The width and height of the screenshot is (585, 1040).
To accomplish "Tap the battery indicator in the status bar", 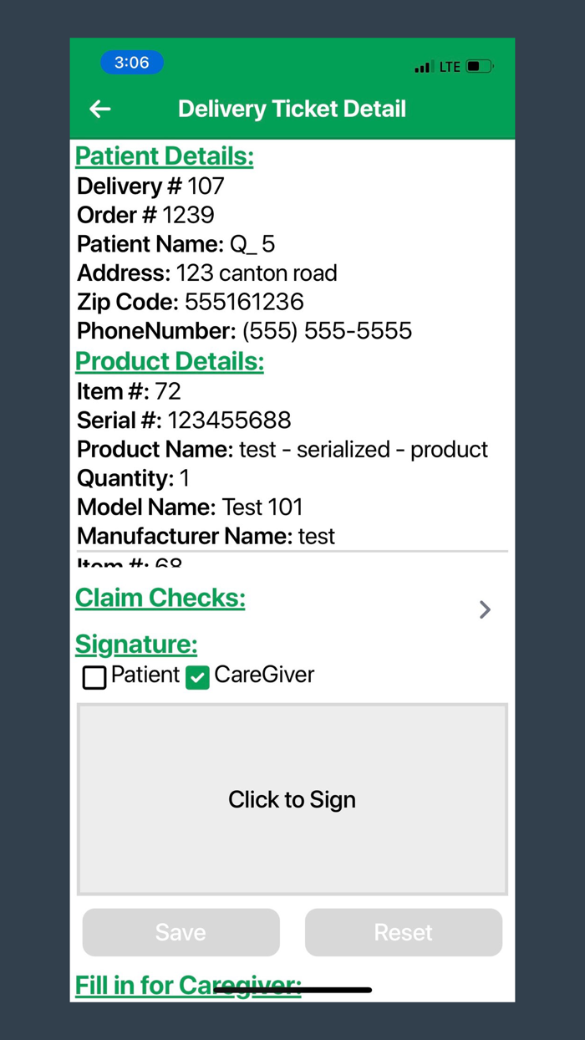I will coord(480,65).
